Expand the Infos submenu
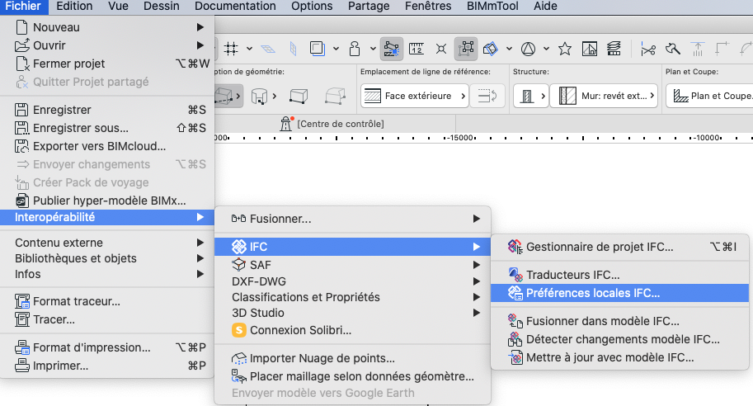This screenshot has height=406, width=753. click(x=107, y=274)
